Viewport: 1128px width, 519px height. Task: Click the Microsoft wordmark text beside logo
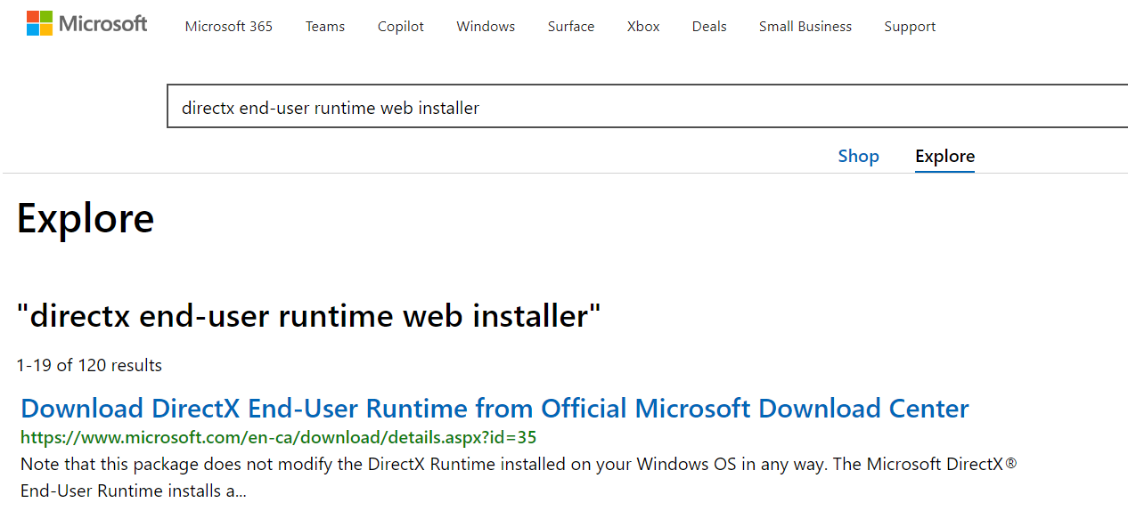point(103,24)
